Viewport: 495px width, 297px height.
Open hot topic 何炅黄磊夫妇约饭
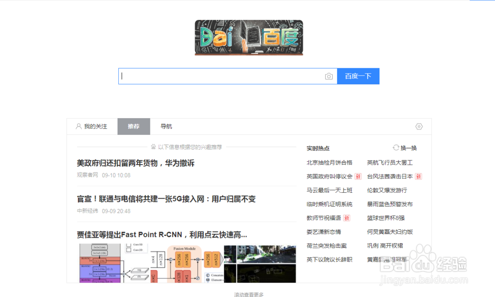point(390,232)
